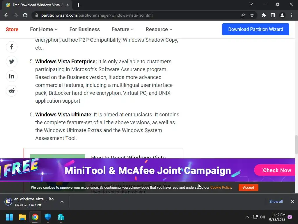This screenshot has width=298, height=224.
Task: Show all downloads
Action: [276, 202]
